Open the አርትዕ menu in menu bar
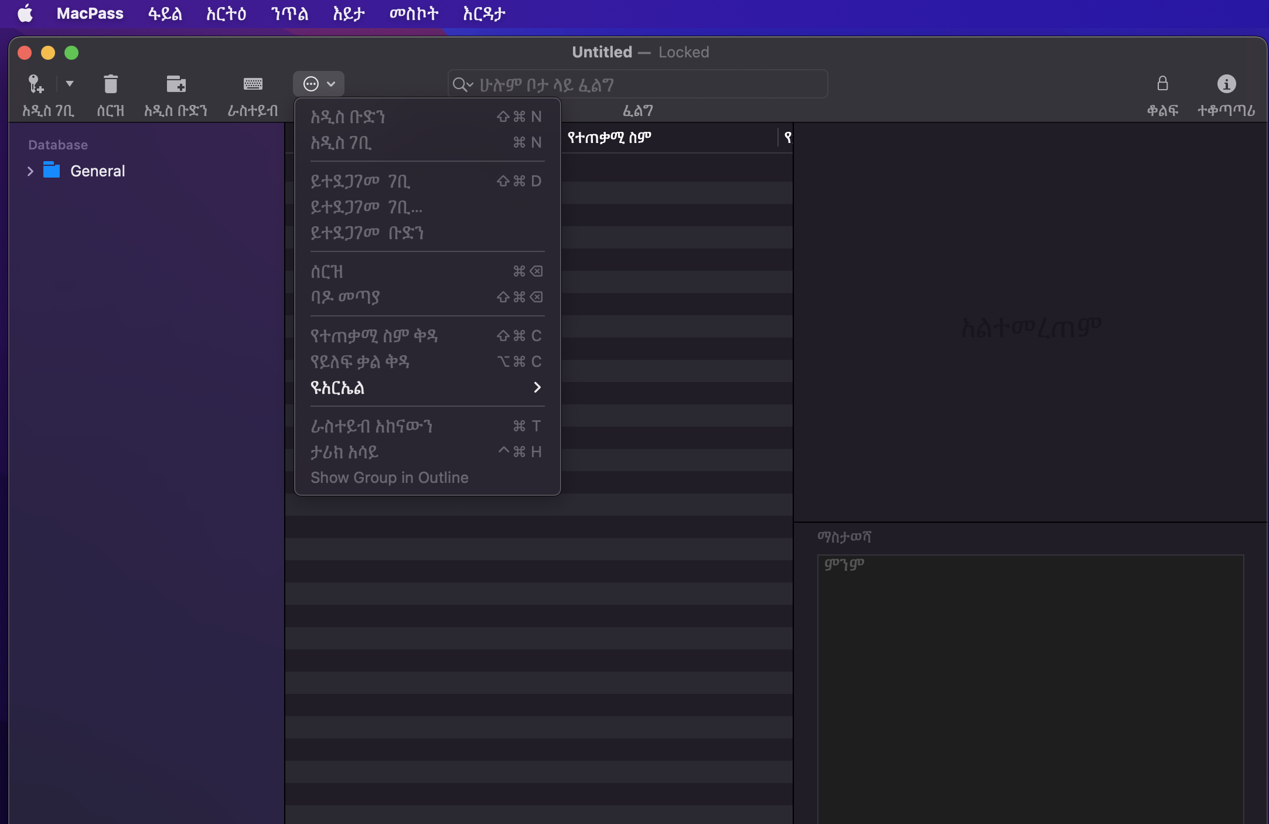Viewport: 1269px width, 824px height. coord(226,13)
